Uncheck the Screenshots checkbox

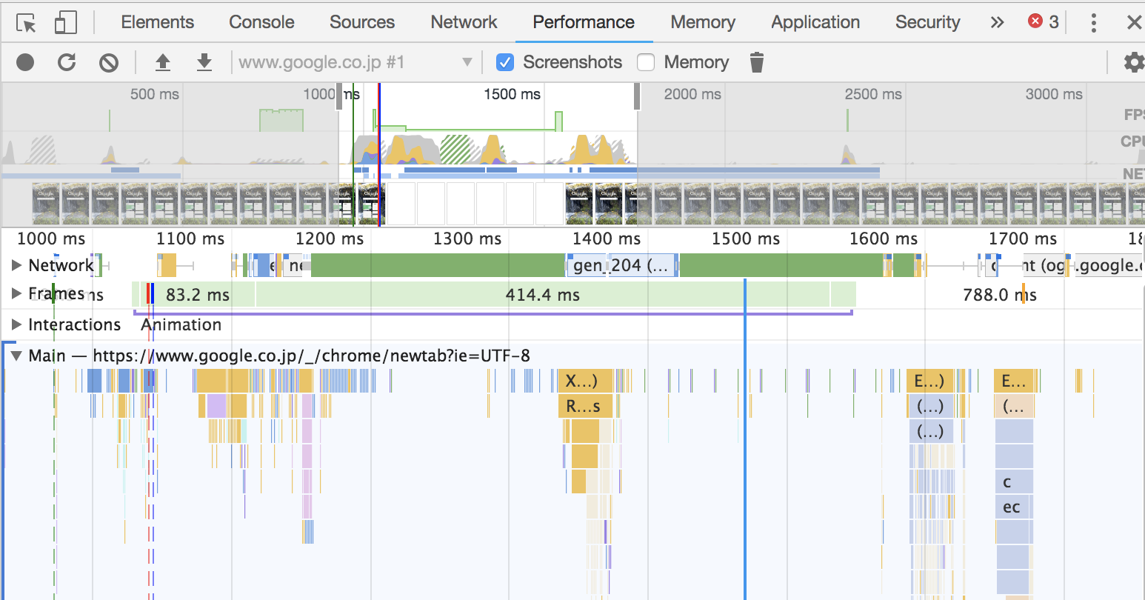[505, 62]
